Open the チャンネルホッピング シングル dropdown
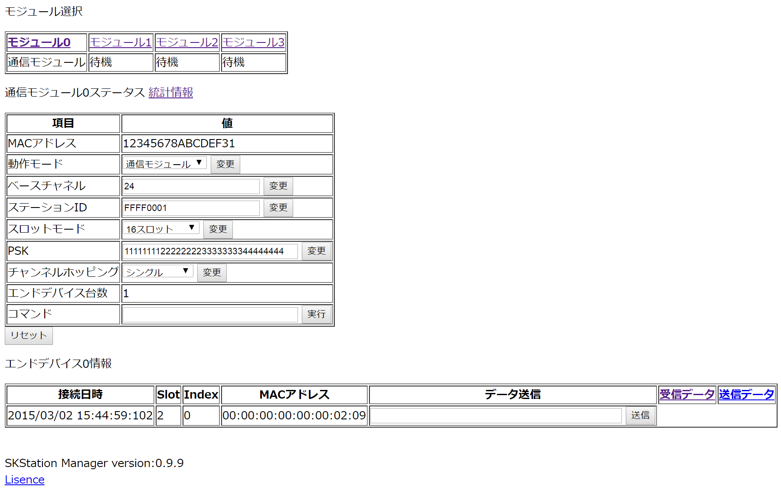Viewport: 781px width, 490px height. click(157, 272)
